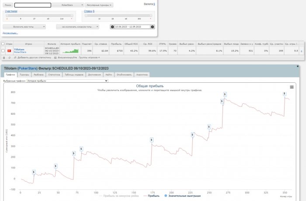The width and height of the screenshot is (306, 201).
Task: Expand не исключать никакие типы dropdown
Action: pos(77,27)
